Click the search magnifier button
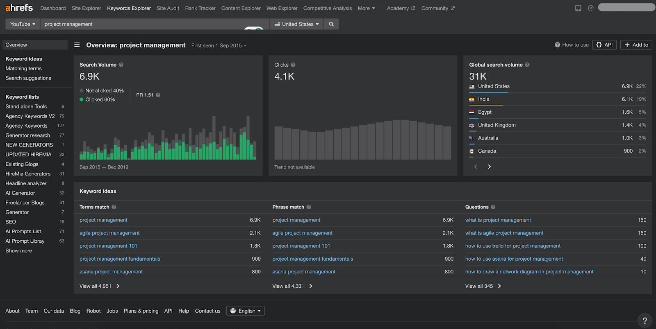This screenshot has width=656, height=329. pyautogui.click(x=331, y=24)
